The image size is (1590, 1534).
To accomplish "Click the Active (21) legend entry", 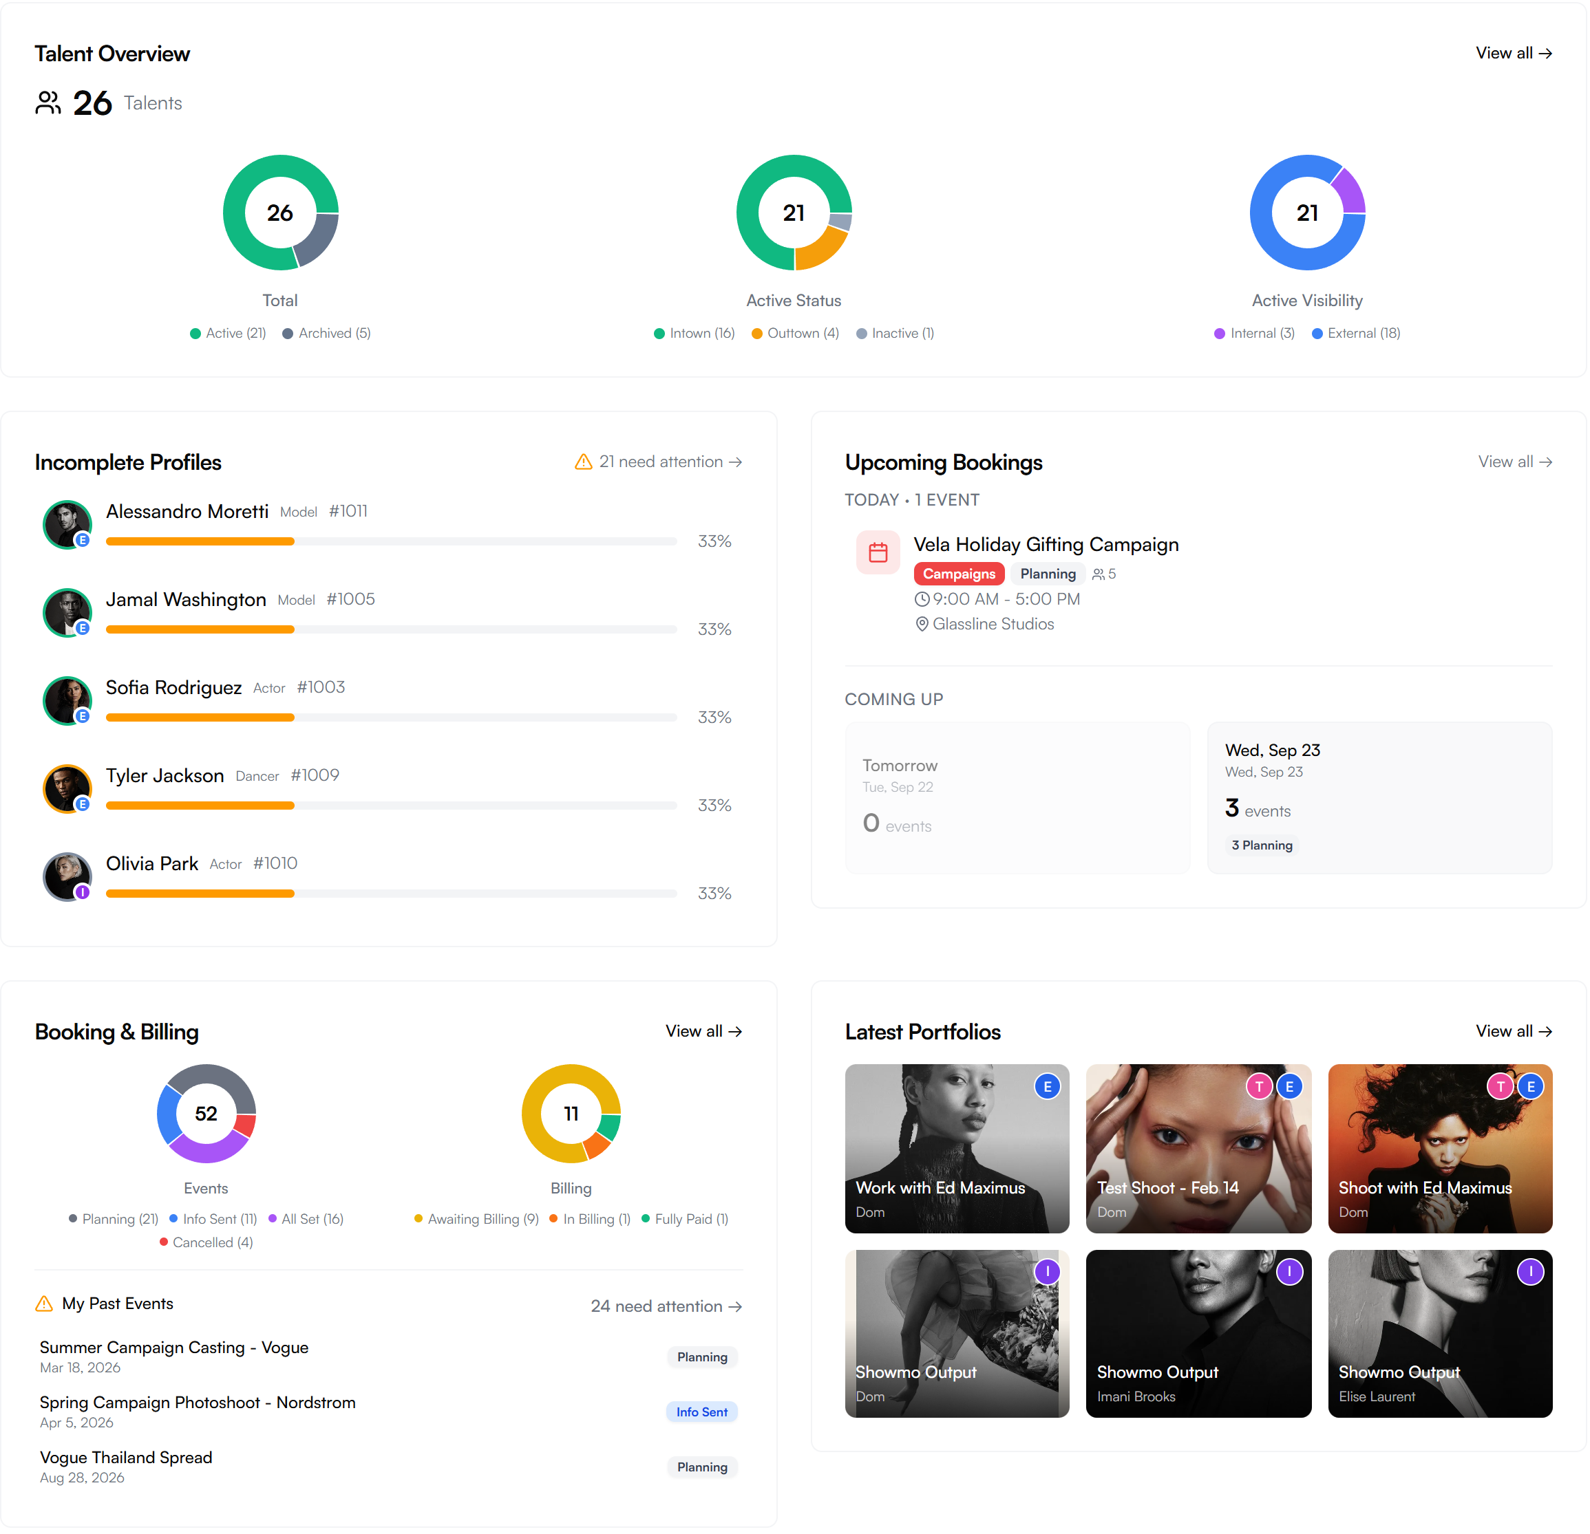I will (228, 333).
